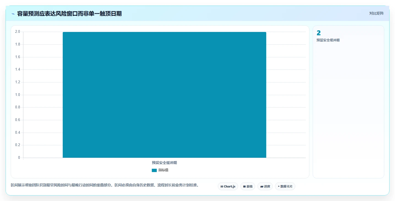Click the title 容量预测应表达风险窗口而非单一触顶日期
The image size is (395, 201).
pyautogui.click(x=69, y=14)
